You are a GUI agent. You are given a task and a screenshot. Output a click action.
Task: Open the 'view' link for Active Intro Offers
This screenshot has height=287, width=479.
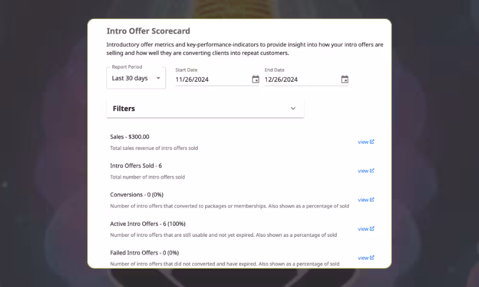click(363, 229)
